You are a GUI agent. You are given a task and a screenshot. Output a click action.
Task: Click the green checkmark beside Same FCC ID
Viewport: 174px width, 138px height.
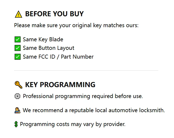tap(18, 57)
